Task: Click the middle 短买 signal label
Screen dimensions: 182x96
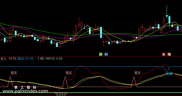Action: (69, 73)
